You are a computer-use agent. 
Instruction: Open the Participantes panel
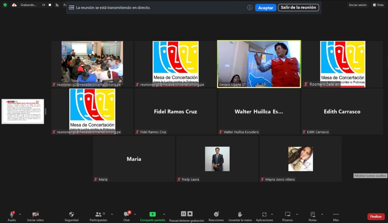tap(99, 214)
